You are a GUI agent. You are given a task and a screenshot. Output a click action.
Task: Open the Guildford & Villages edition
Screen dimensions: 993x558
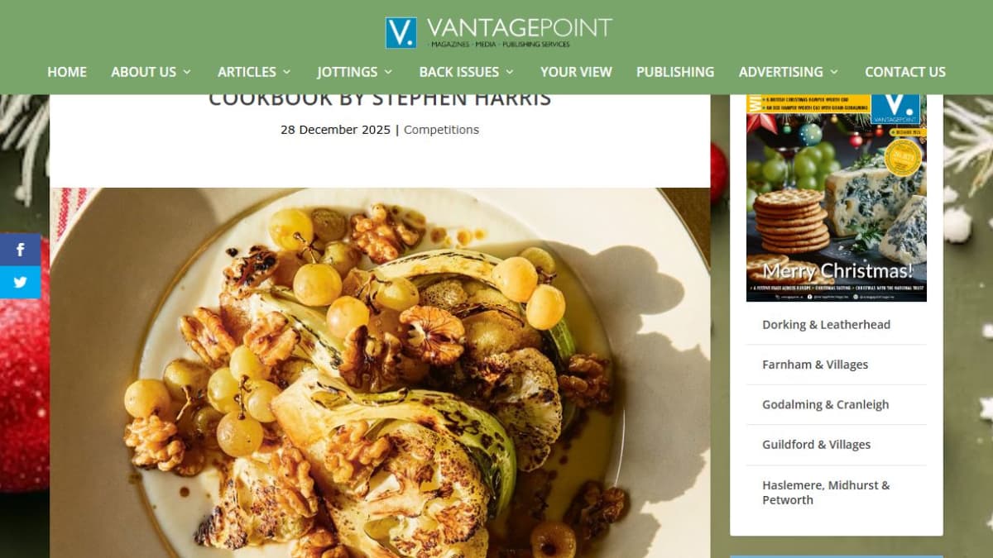816,445
